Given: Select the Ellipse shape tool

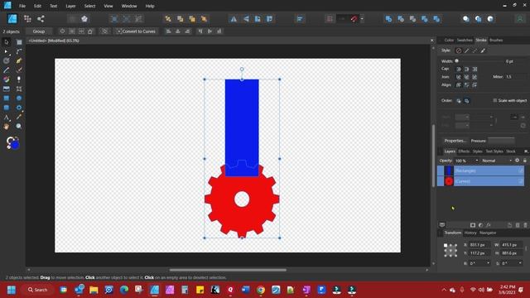Looking at the screenshot, I should click(x=19, y=99).
